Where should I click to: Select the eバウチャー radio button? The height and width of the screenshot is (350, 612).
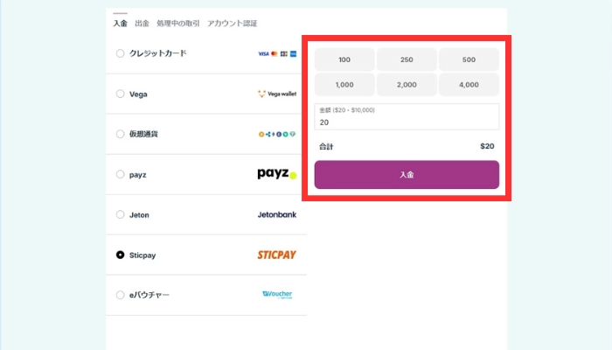coord(120,295)
